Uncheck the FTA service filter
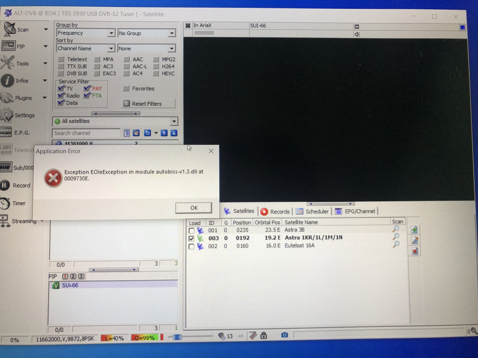Viewport: 478px width, 358px height. [x=87, y=96]
